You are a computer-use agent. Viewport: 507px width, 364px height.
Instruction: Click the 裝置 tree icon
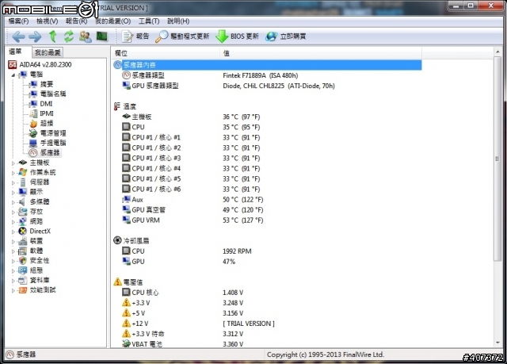[x=23, y=241]
